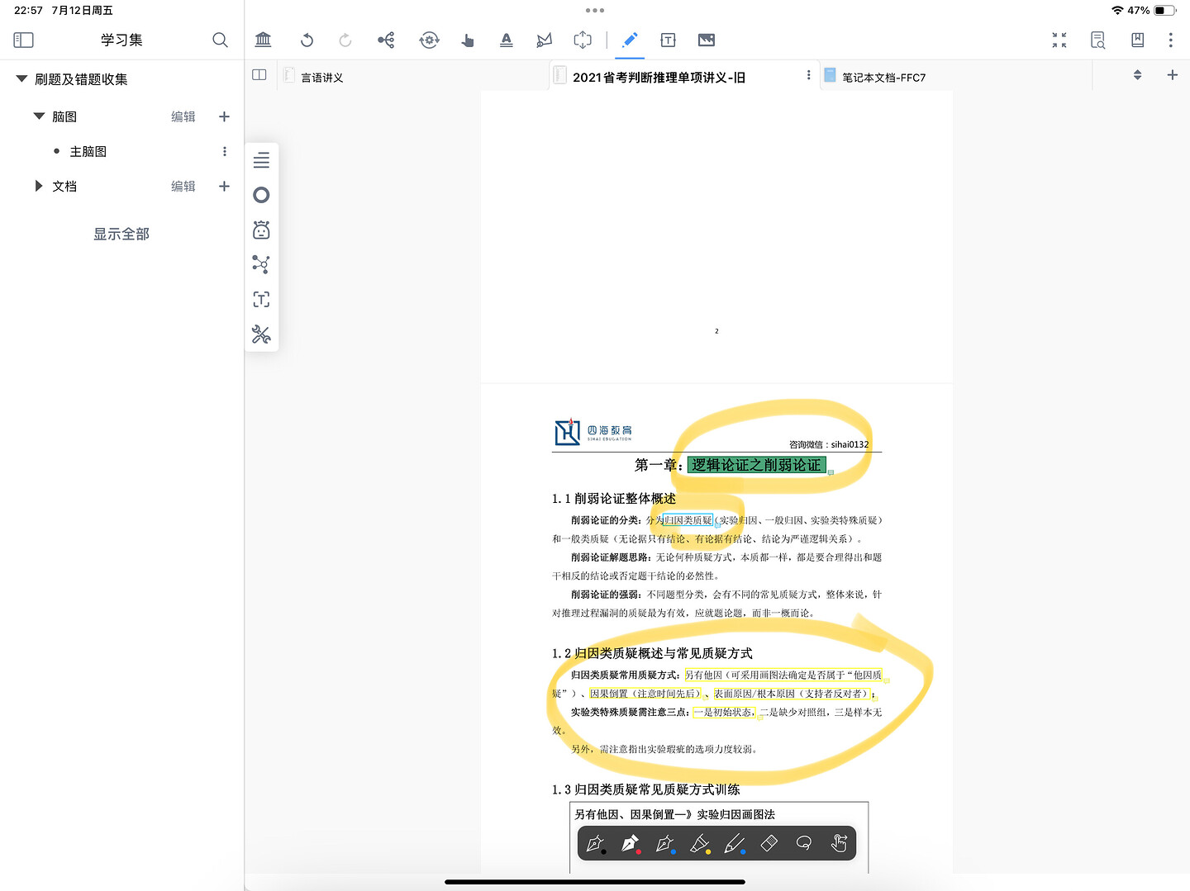Switch to the 言语讲义 tab
The image size is (1190, 891).
pos(322,78)
